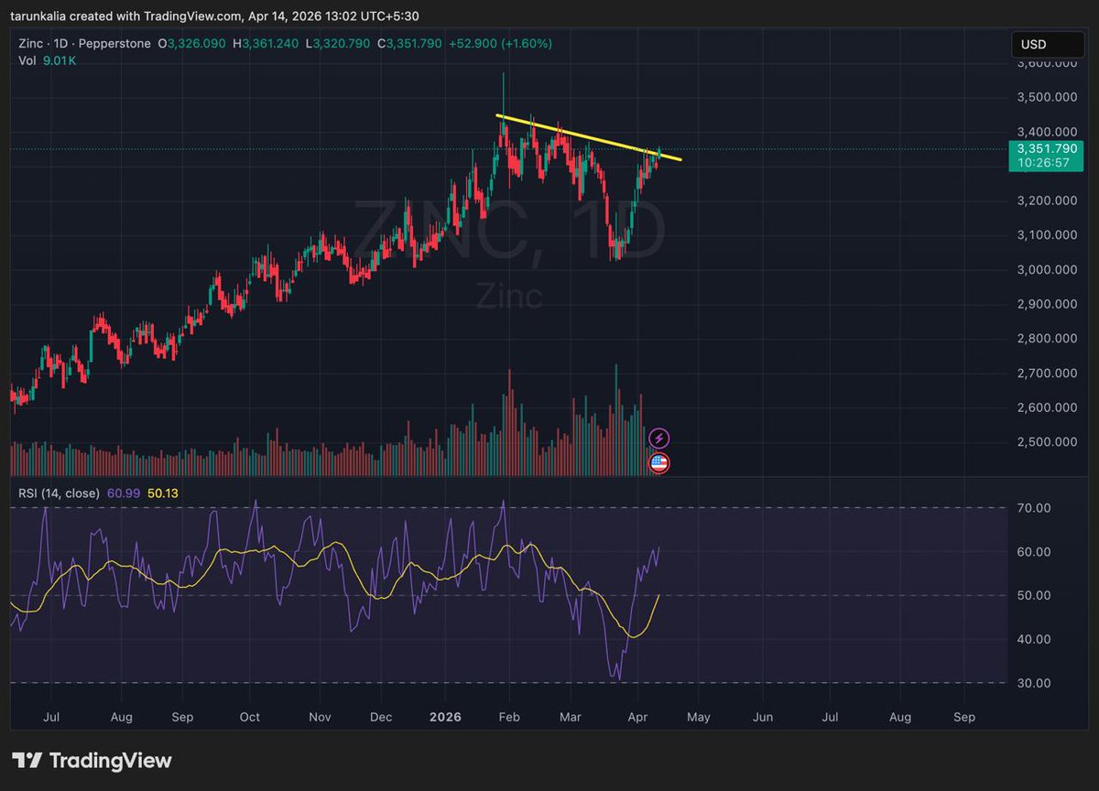Click the 50.00 RSI axis label
Screen dimensions: 1099x791
(1032, 595)
